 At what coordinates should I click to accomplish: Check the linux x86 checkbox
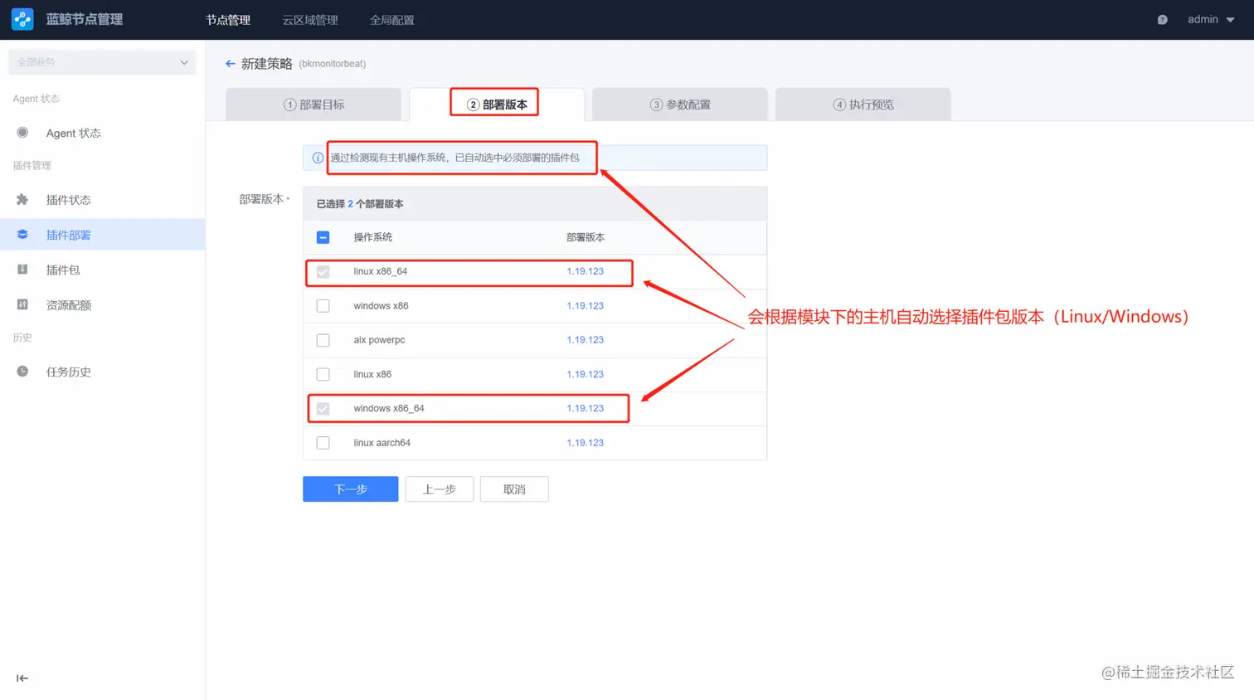click(x=323, y=375)
